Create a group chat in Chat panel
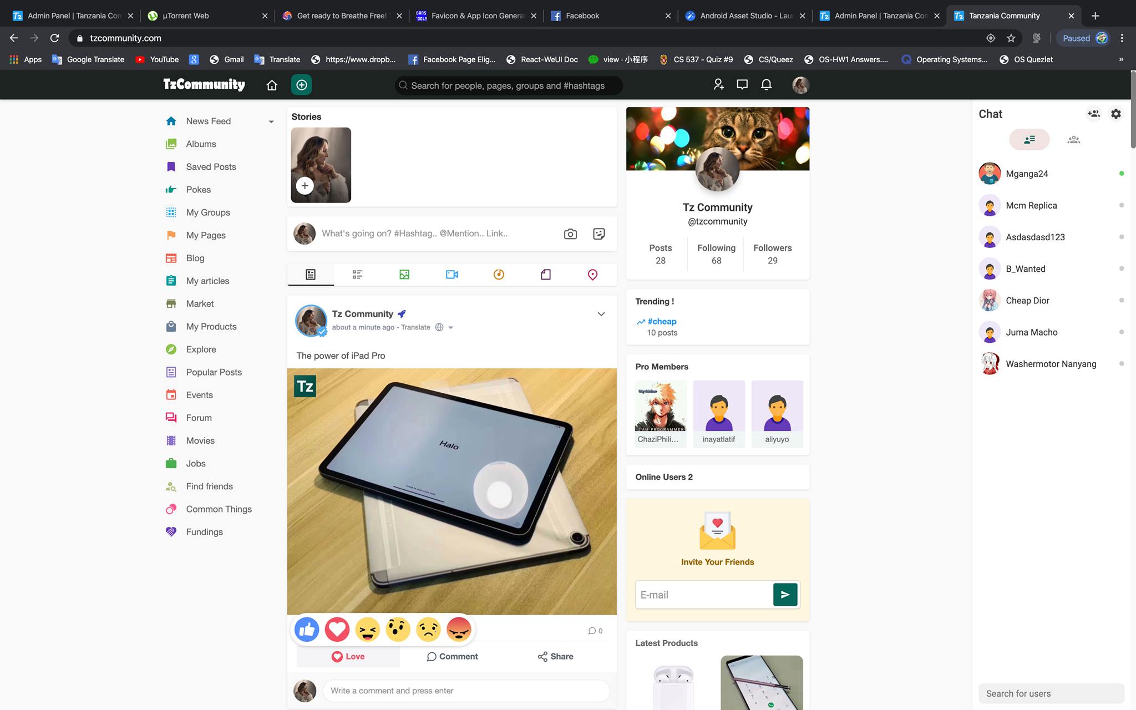1136x710 pixels. pos(1093,114)
